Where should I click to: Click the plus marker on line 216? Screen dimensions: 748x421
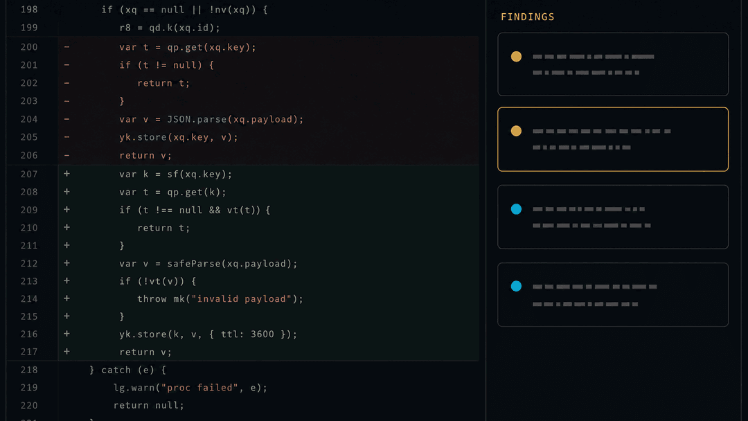click(66, 334)
